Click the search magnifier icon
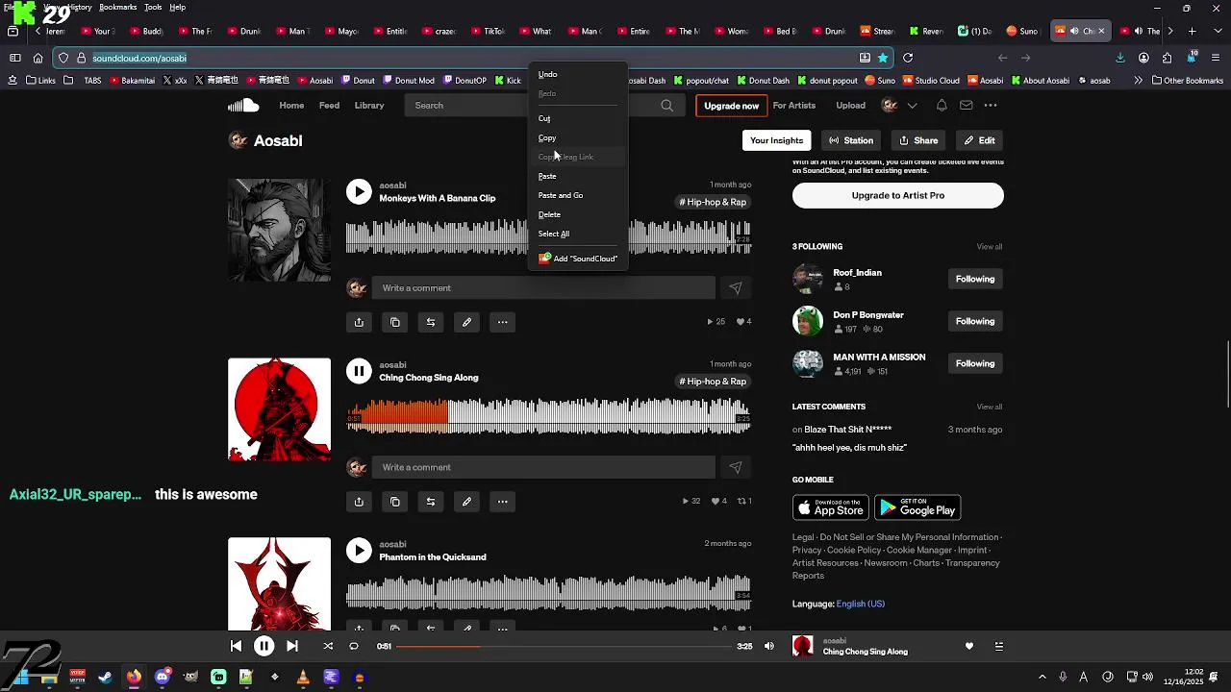 (666, 106)
